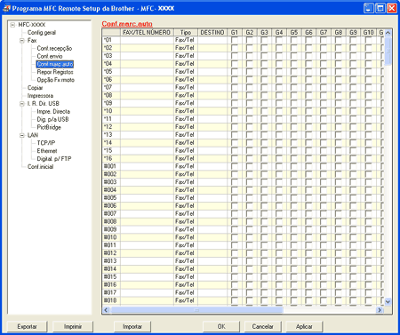Screen dimensions: 400x335
Task: Click the G1 column header
Action: (x=235, y=33)
